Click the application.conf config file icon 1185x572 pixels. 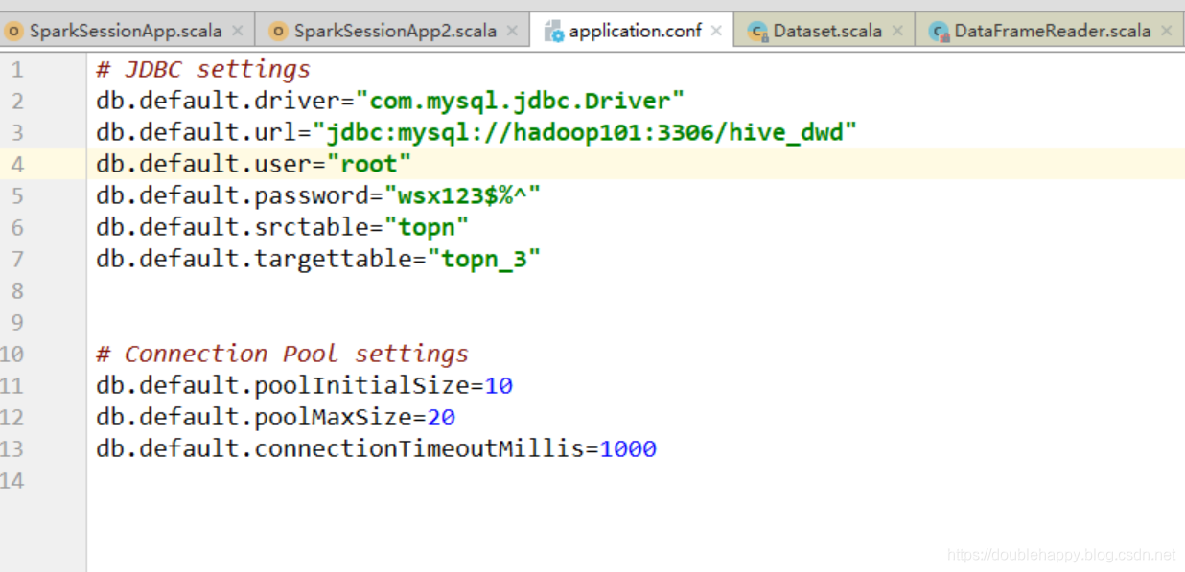pos(554,32)
